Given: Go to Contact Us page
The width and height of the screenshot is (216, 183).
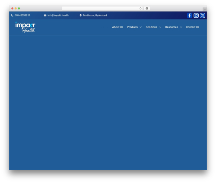Looking at the screenshot, I should coord(193,27).
